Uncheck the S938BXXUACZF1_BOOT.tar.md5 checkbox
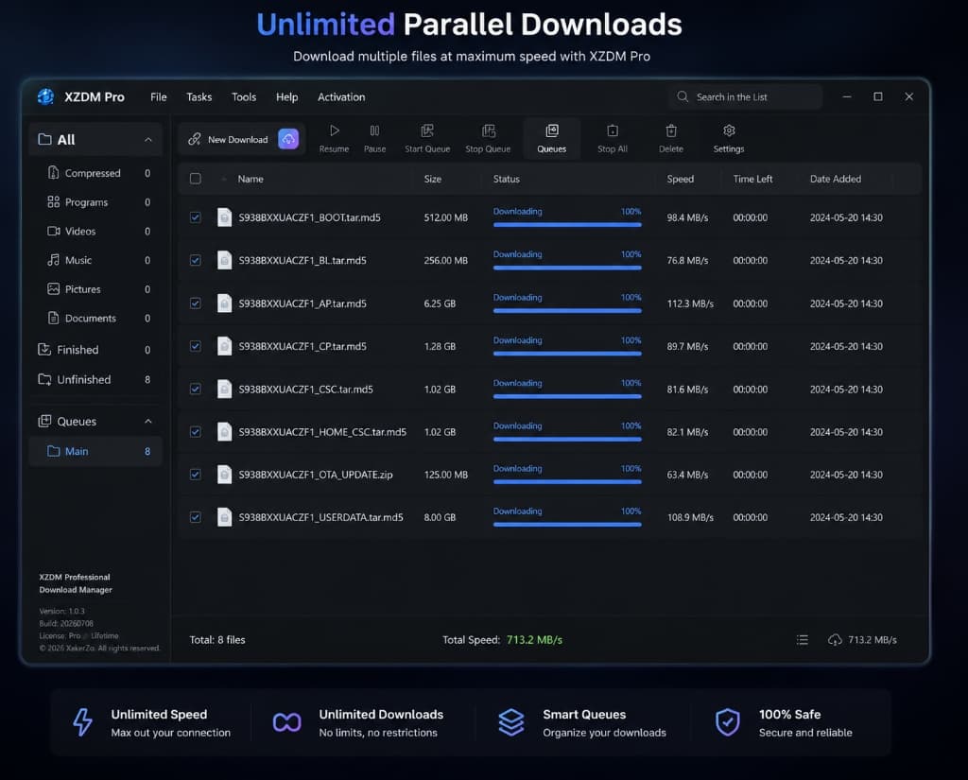This screenshot has width=968, height=780. tap(195, 217)
